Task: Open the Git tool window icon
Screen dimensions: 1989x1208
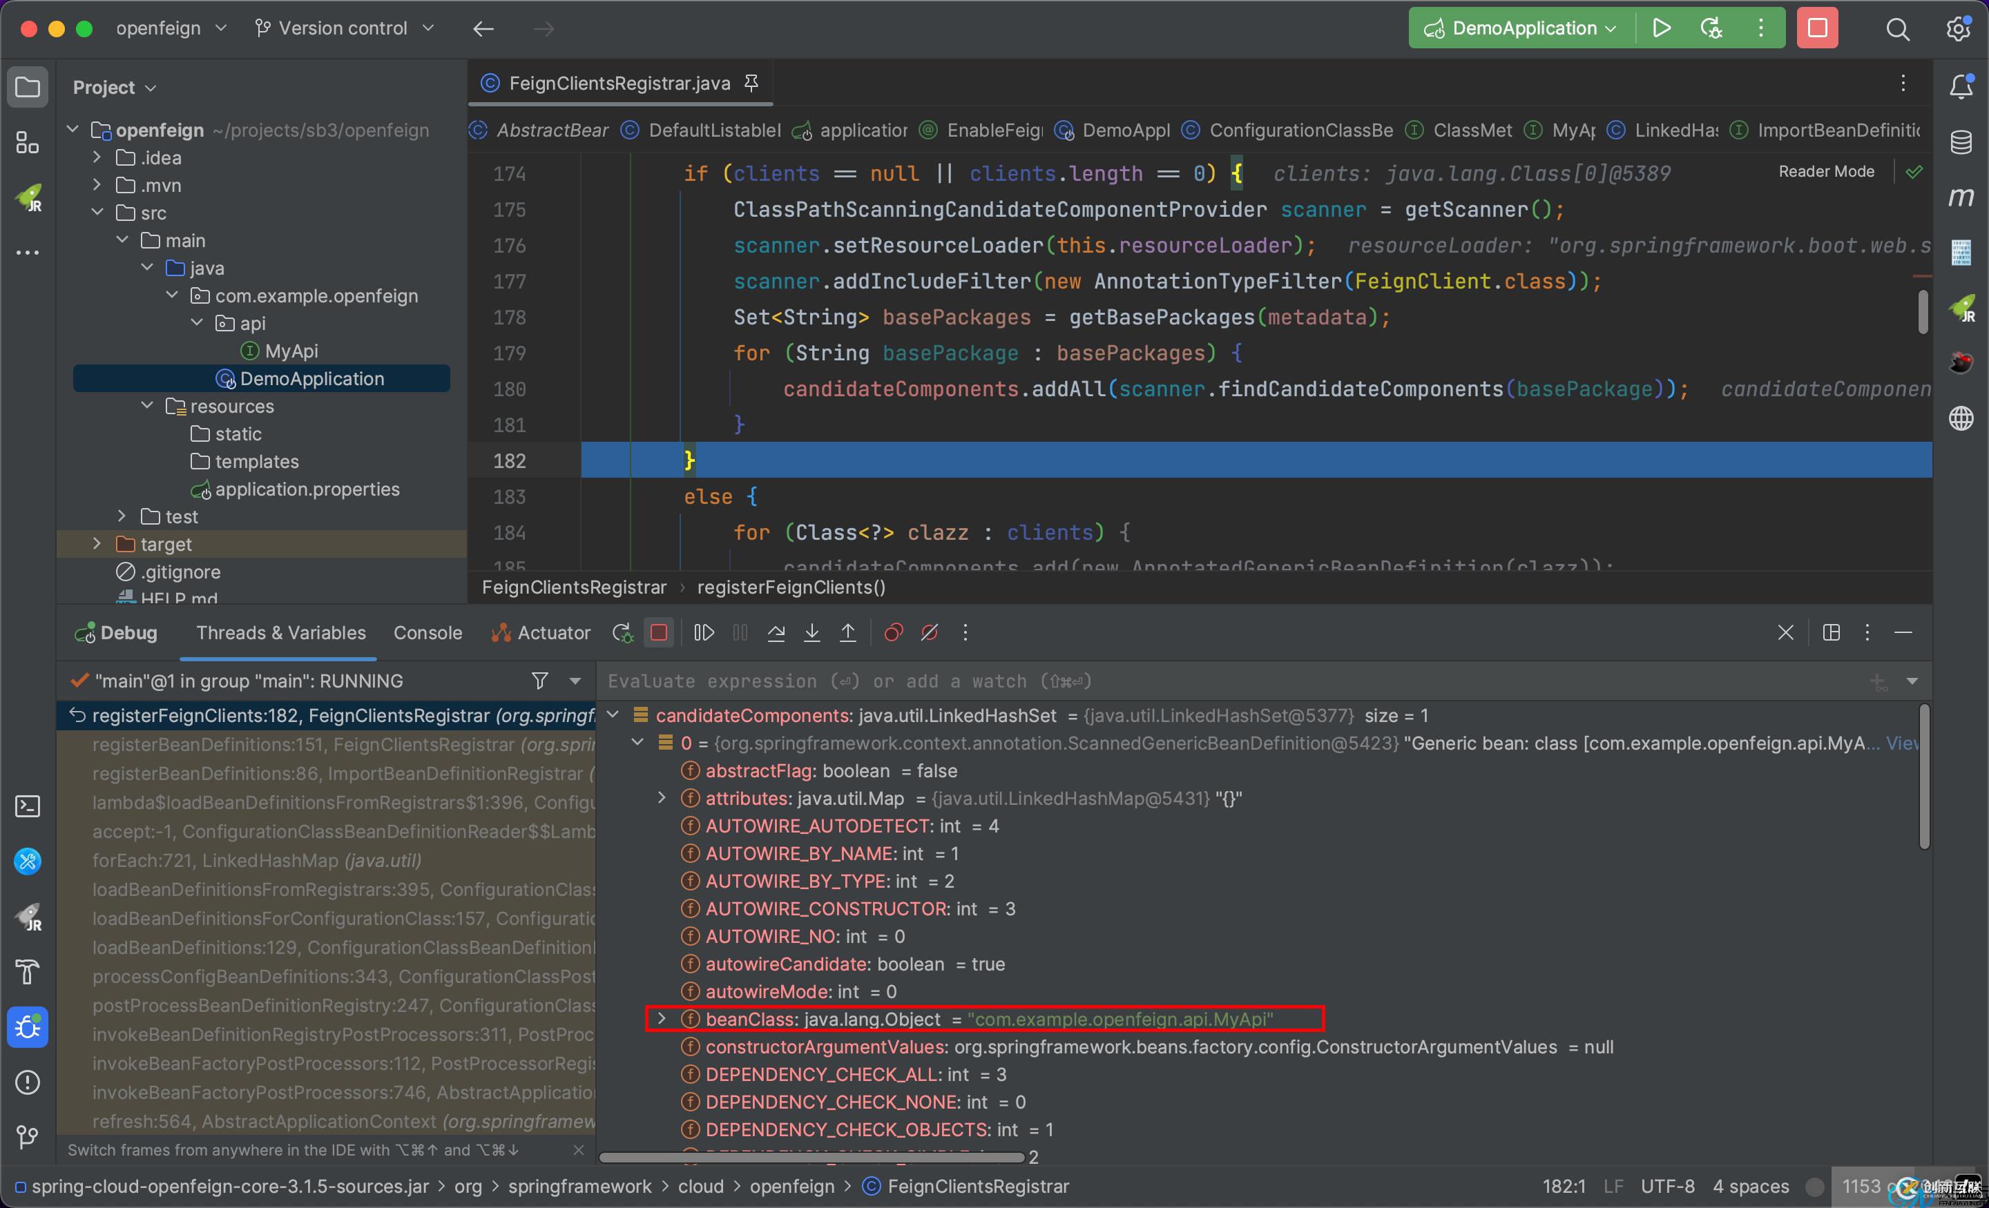Action: point(28,1137)
